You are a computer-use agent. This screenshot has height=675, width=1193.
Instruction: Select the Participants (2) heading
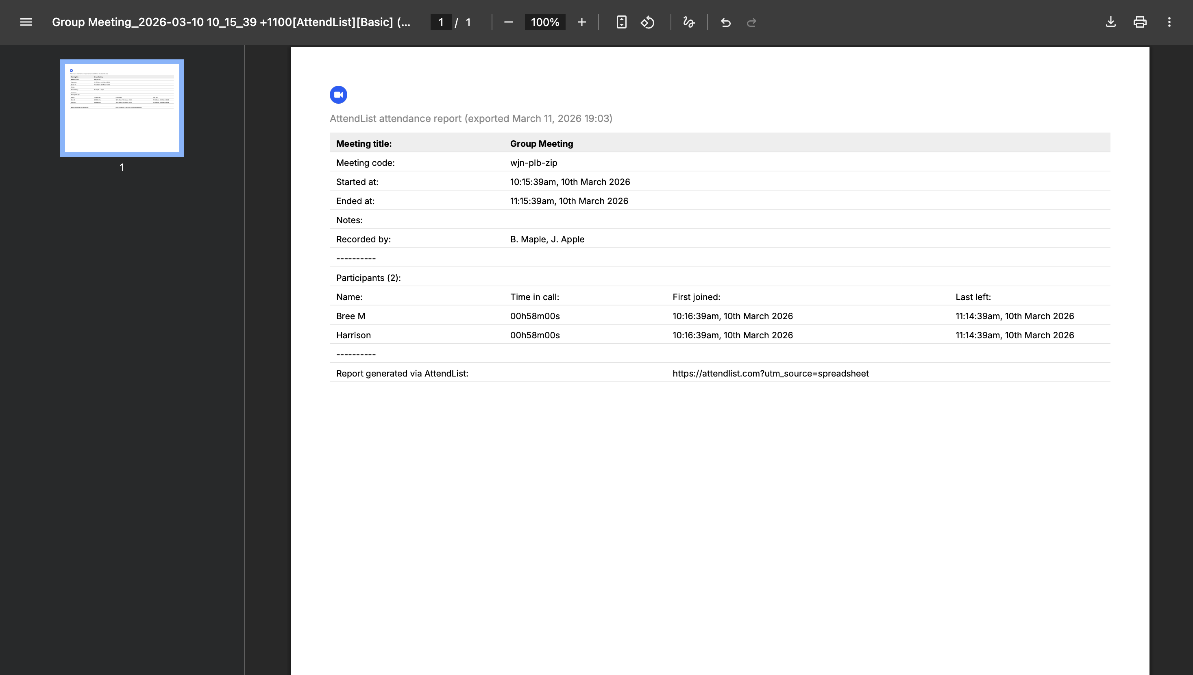click(x=368, y=277)
